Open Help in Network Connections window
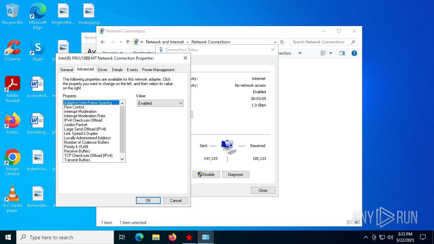 click(354, 53)
